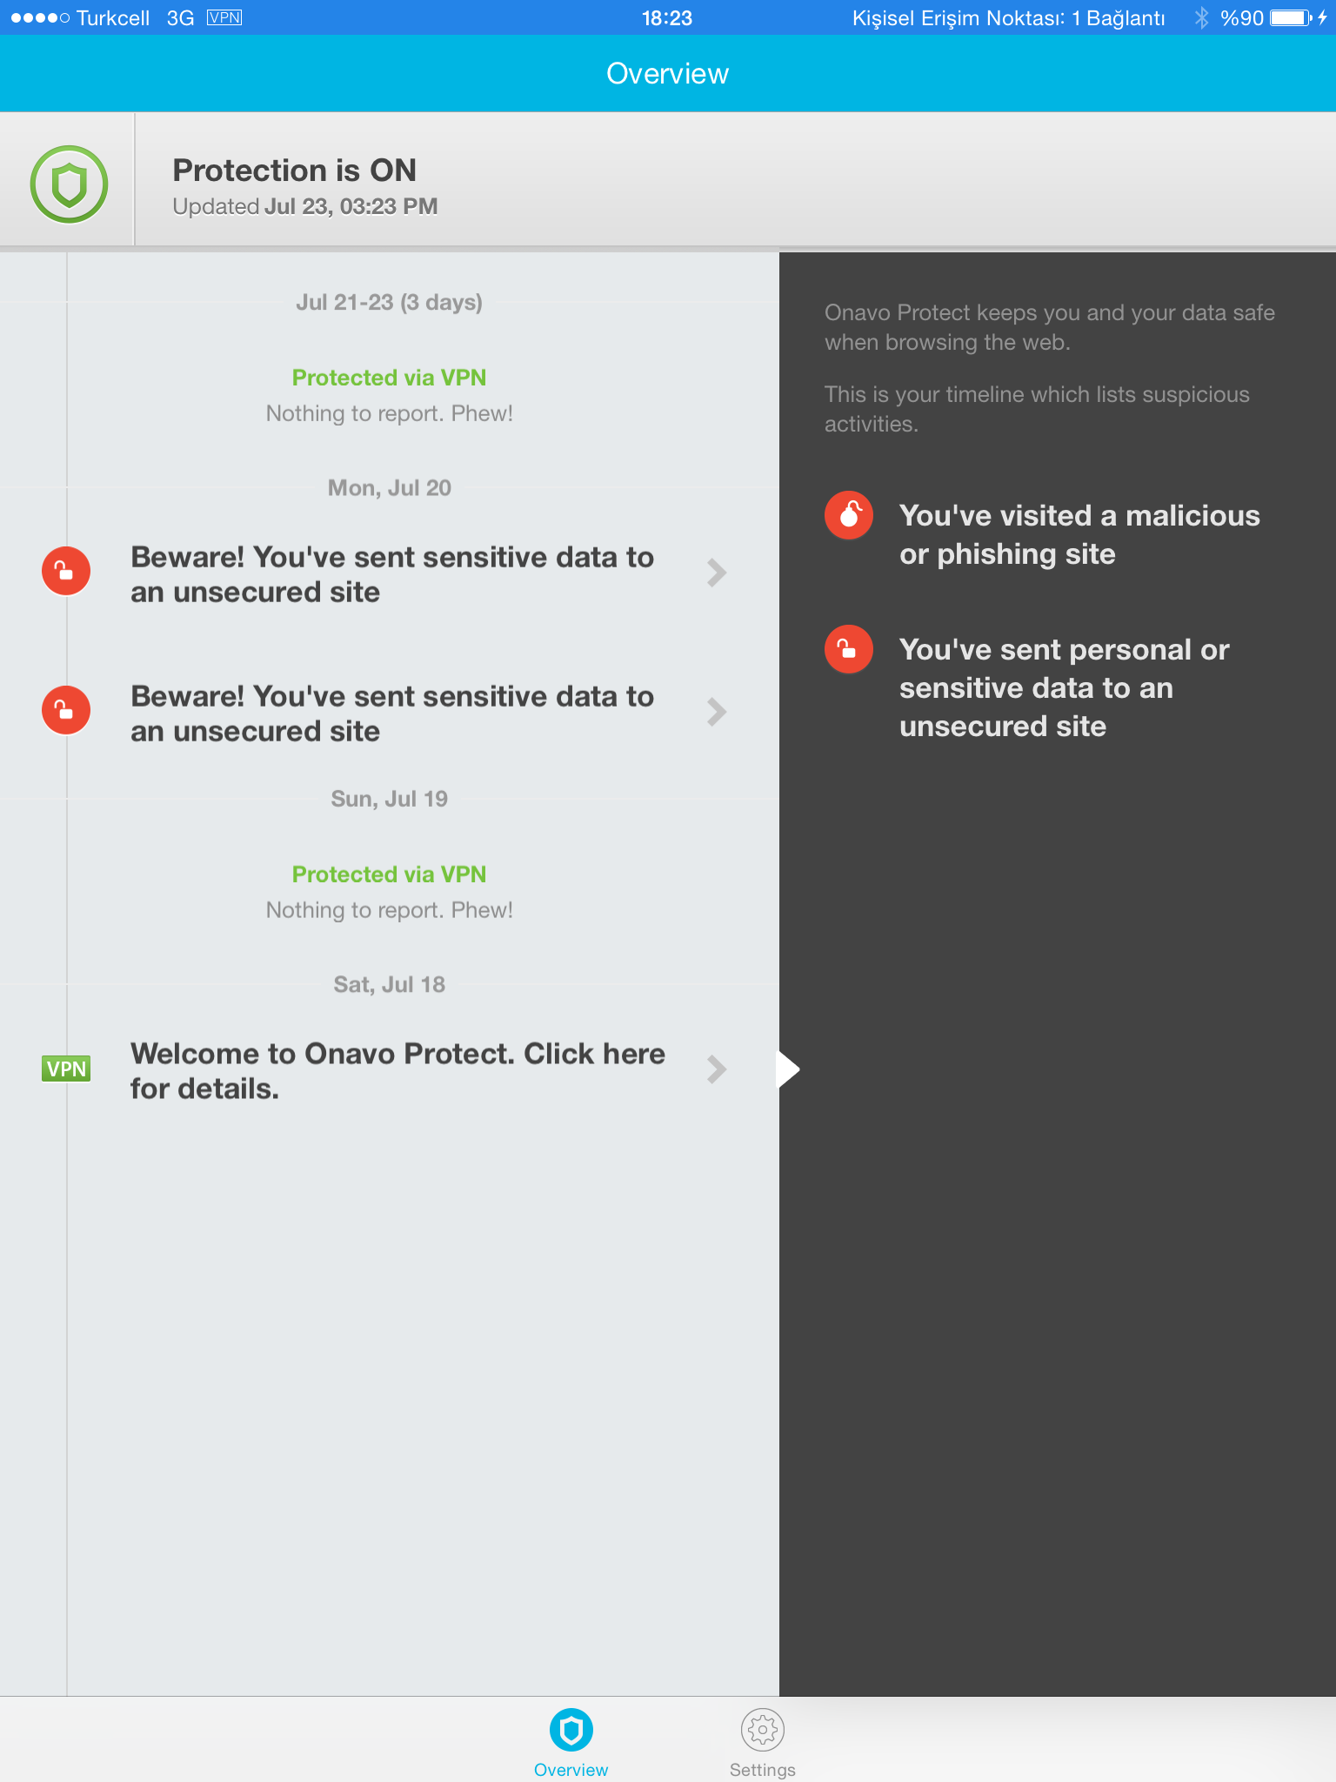Tap the VPN indicator in status bar
This screenshot has width=1336, height=1782.
pyautogui.click(x=224, y=17)
